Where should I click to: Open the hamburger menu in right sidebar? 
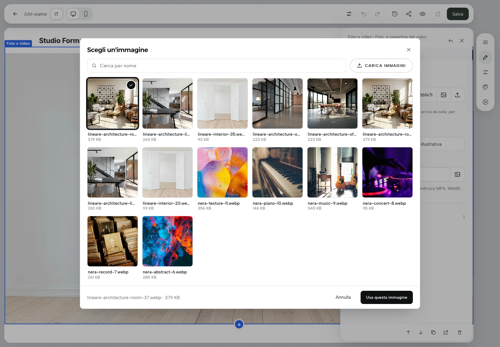485,42
